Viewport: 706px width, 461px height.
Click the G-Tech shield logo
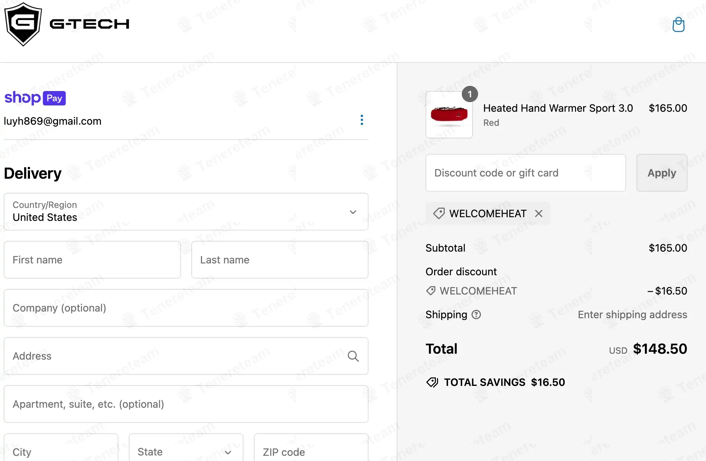(23, 24)
